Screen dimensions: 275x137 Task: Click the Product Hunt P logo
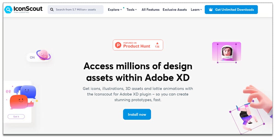(x=118, y=45)
